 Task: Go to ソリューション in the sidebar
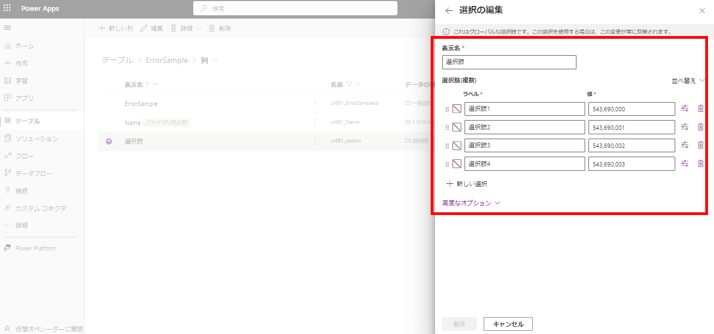pos(36,139)
